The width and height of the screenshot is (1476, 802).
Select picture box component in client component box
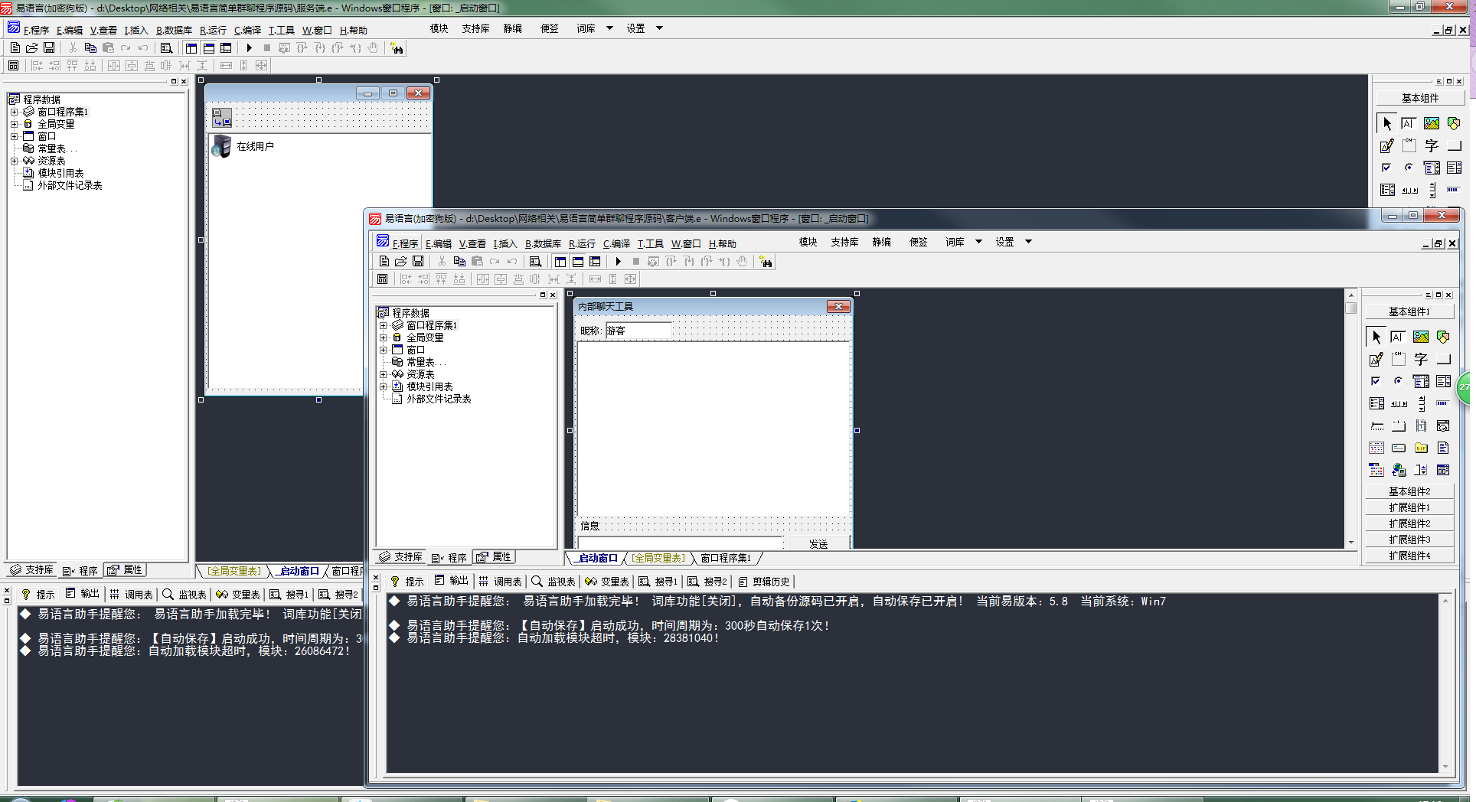(1421, 337)
